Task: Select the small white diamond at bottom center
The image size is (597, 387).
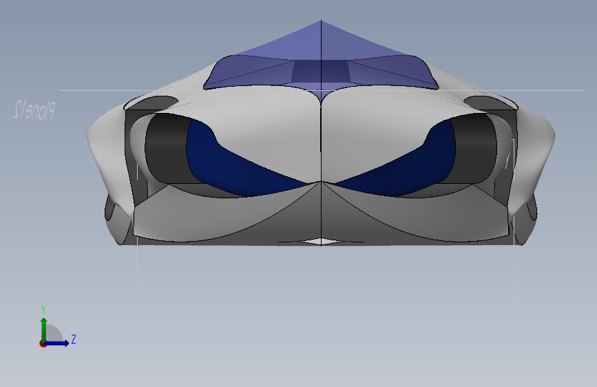Action: [x=321, y=242]
